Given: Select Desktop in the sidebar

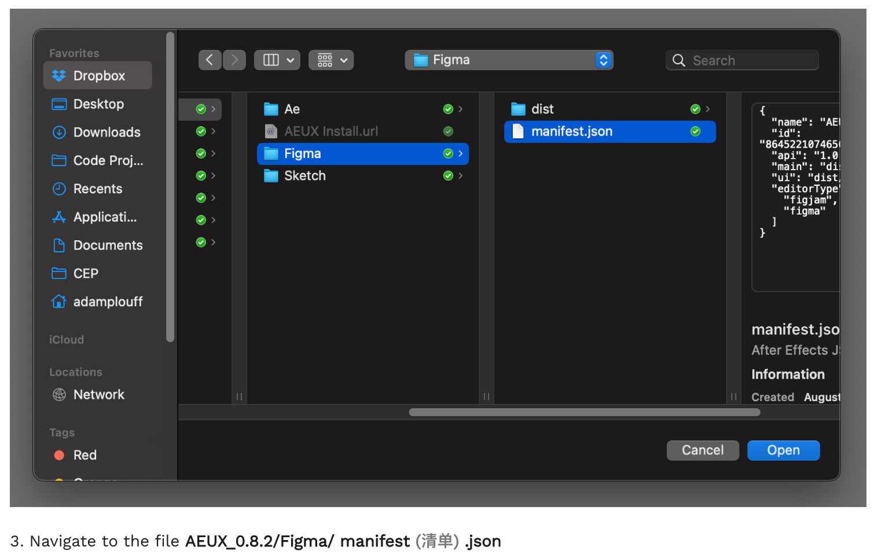Looking at the screenshot, I should [98, 104].
